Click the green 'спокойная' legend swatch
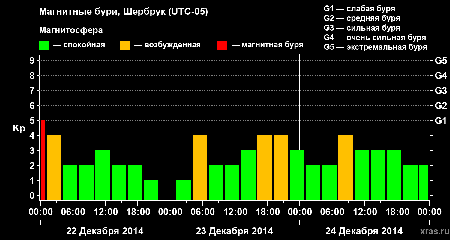Image resolution: width=450 pixels, height=240 pixels. (x=44, y=45)
